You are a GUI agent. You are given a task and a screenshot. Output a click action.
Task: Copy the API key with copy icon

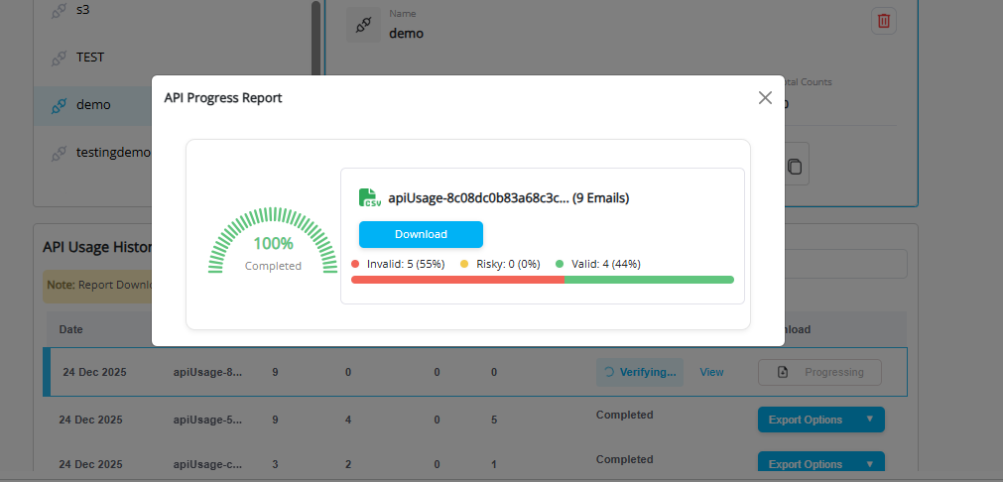click(794, 167)
